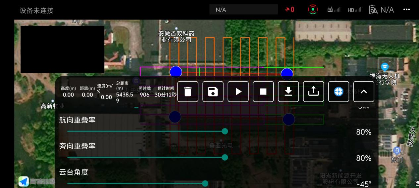Image resolution: width=419 pixels, height=188 pixels.
Task: Collapse the settings panel with chevron
Action: point(364,92)
